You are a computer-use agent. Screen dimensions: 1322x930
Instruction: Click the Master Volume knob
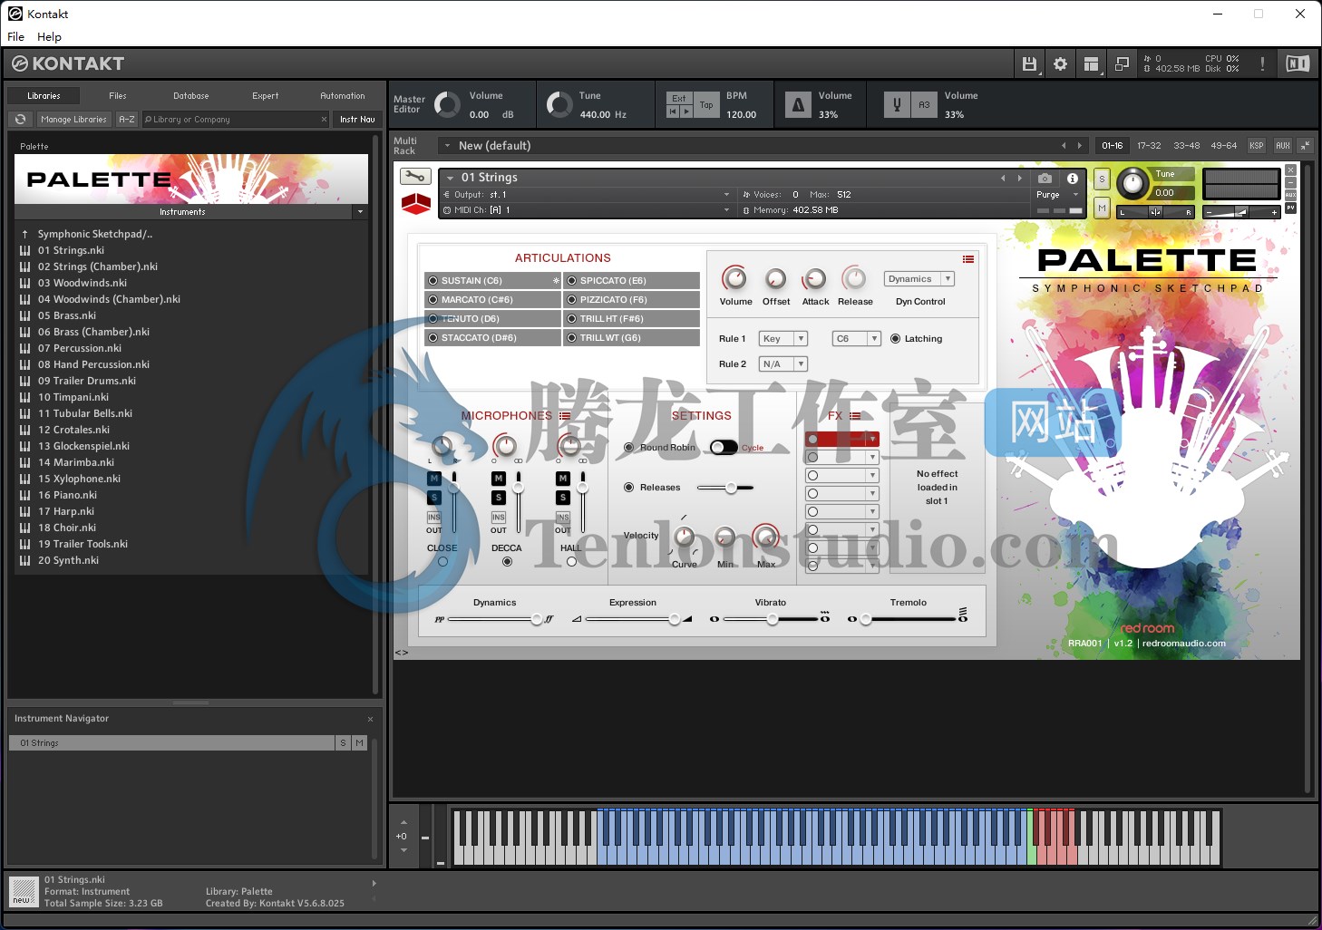tap(446, 105)
